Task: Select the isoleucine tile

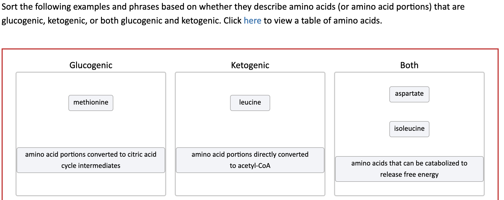Action: click(x=409, y=129)
